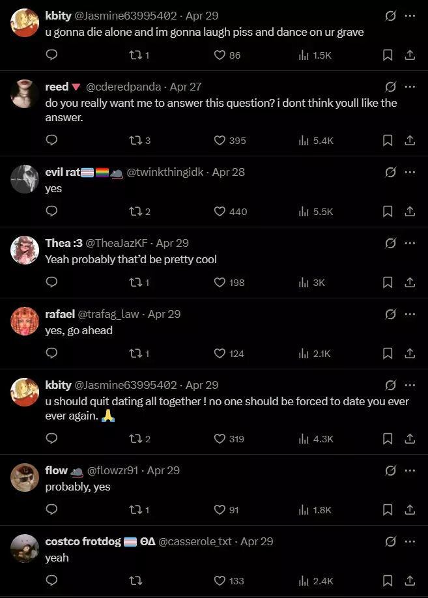Open Grok icon on flow's tweet
This screenshot has width=428, height=598.
390,470
